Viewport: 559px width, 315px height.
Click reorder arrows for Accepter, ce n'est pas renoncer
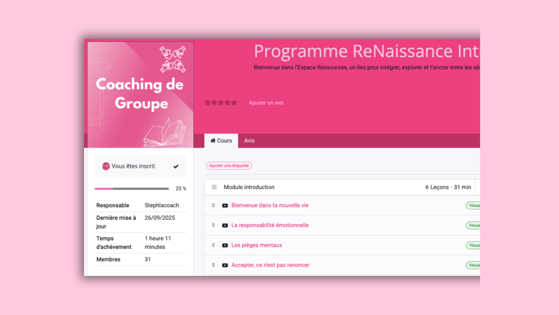(214, 265)
